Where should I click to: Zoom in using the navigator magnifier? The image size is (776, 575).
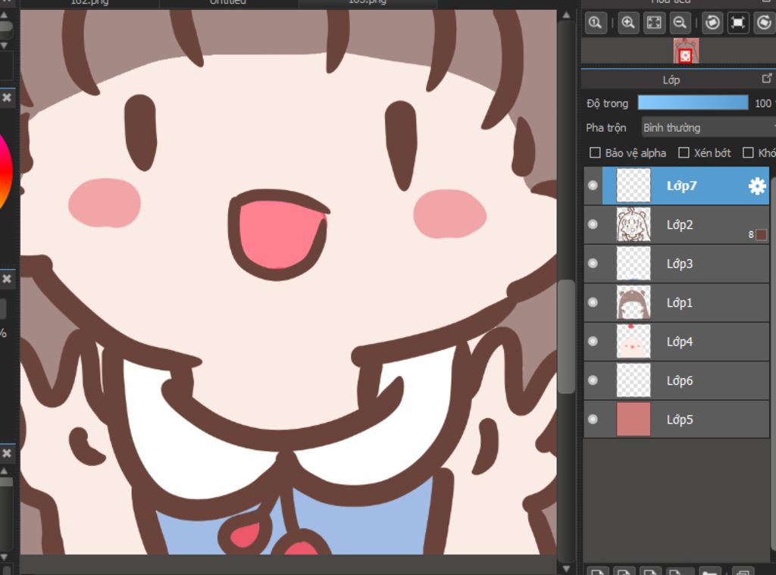pos(628,23)
